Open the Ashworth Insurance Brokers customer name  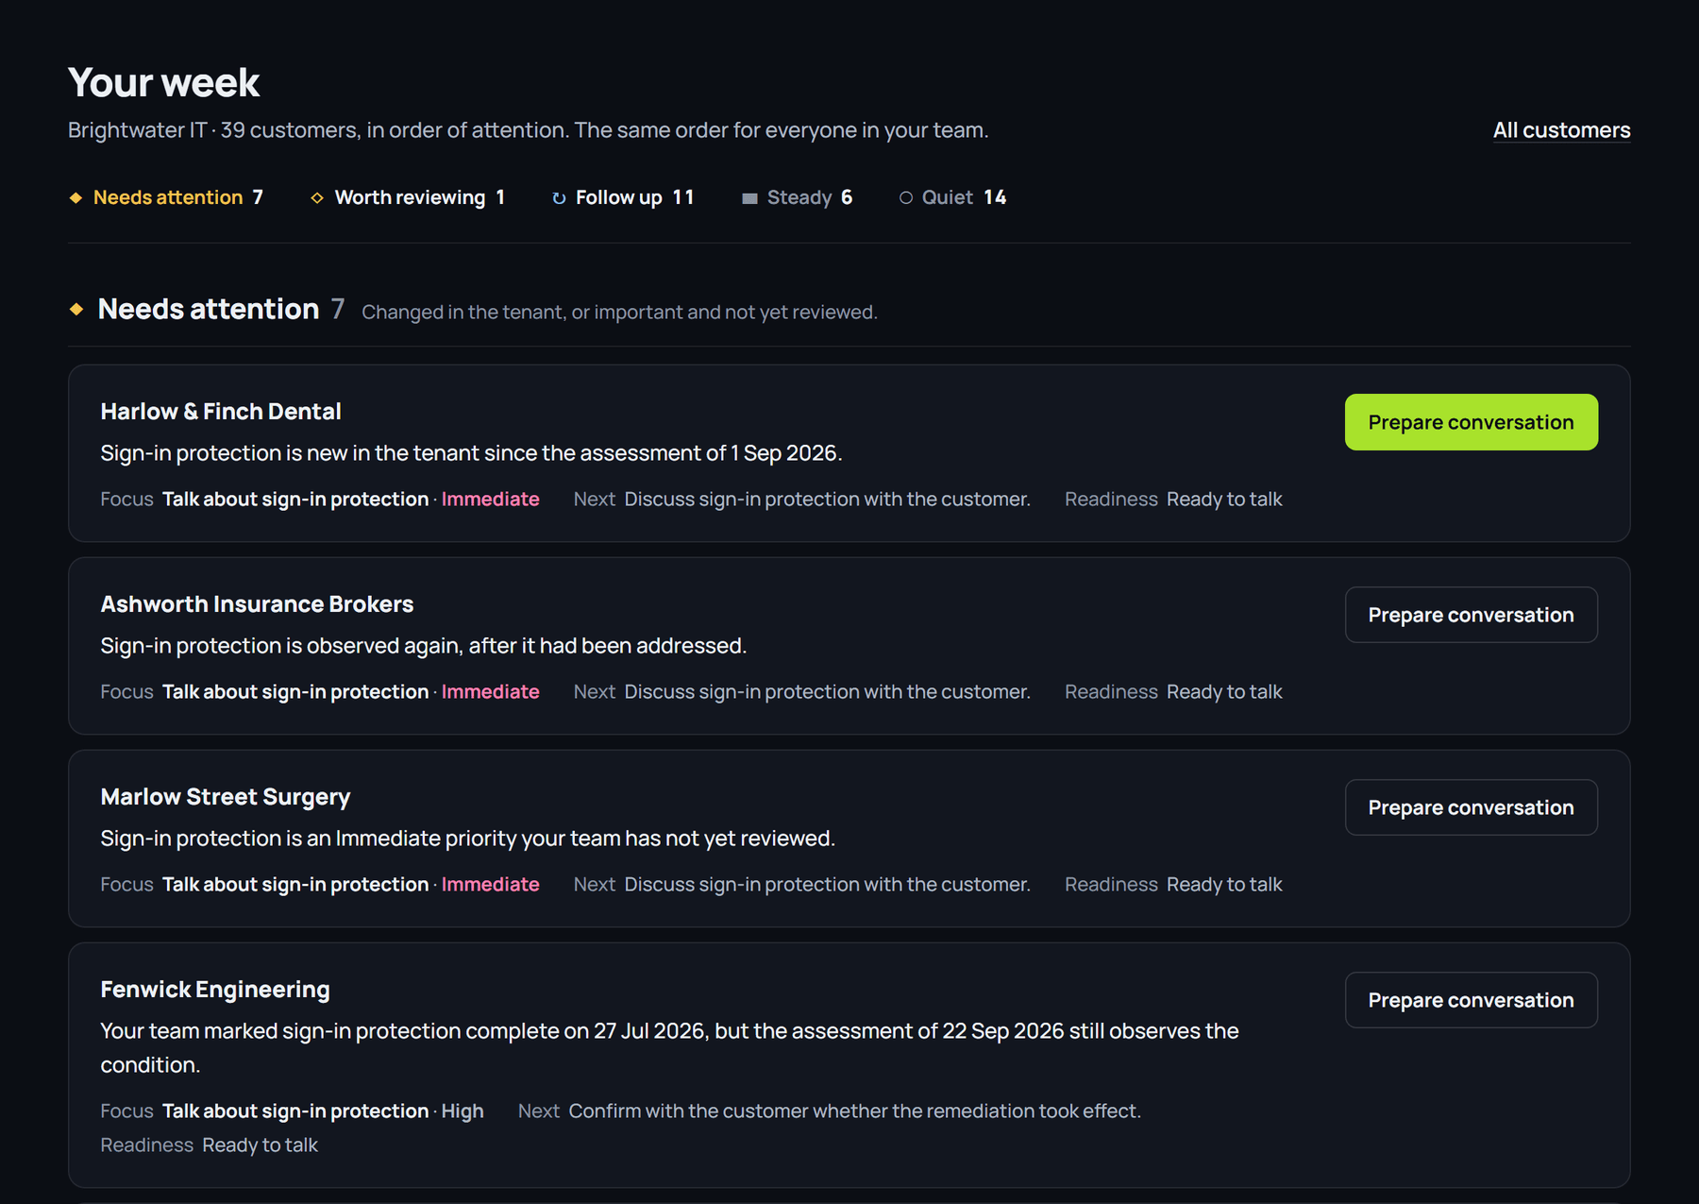257,604
